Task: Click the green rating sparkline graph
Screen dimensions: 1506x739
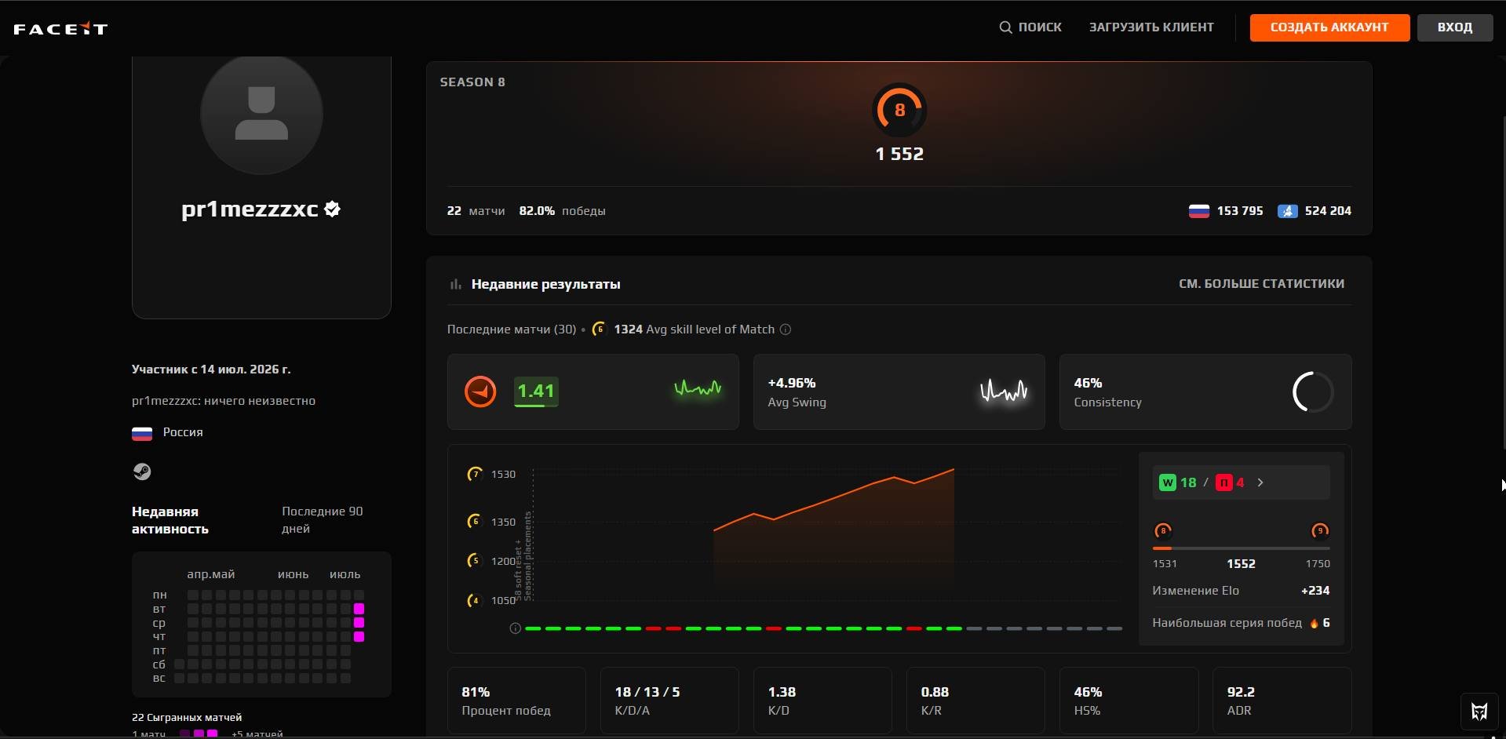Action: tap(698, 388)
